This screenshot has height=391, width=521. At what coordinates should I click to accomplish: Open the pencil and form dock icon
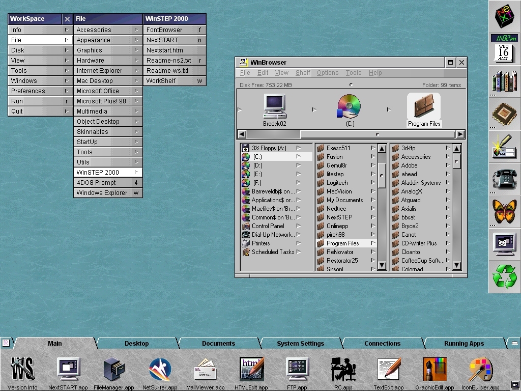pos(504,147)
